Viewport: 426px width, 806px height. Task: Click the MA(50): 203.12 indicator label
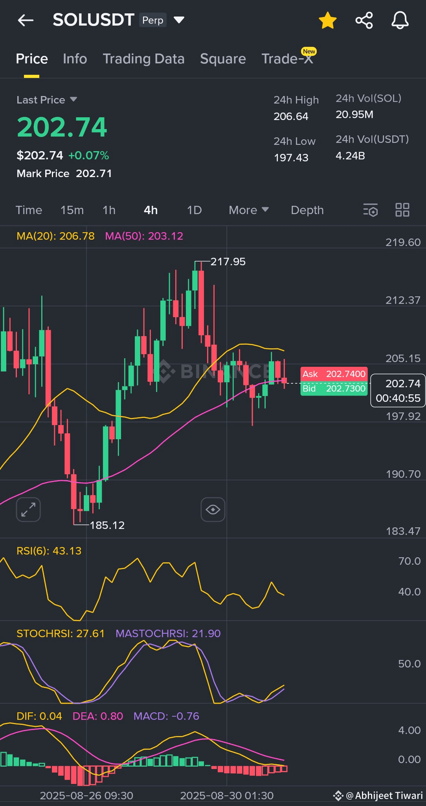click(144, 236)
